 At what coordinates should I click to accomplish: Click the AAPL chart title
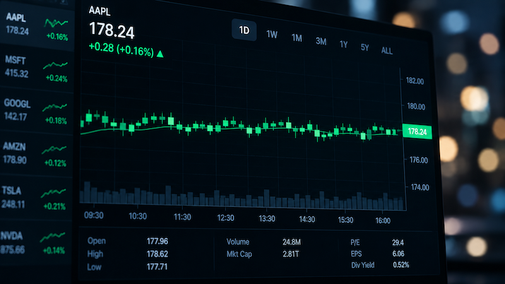100,11
